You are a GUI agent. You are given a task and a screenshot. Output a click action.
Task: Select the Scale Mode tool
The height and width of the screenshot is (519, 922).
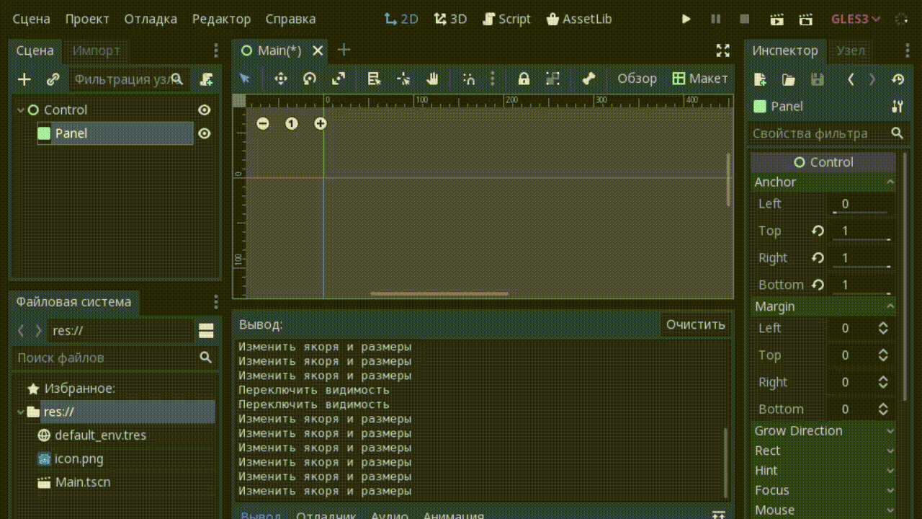tap(339, 79)
